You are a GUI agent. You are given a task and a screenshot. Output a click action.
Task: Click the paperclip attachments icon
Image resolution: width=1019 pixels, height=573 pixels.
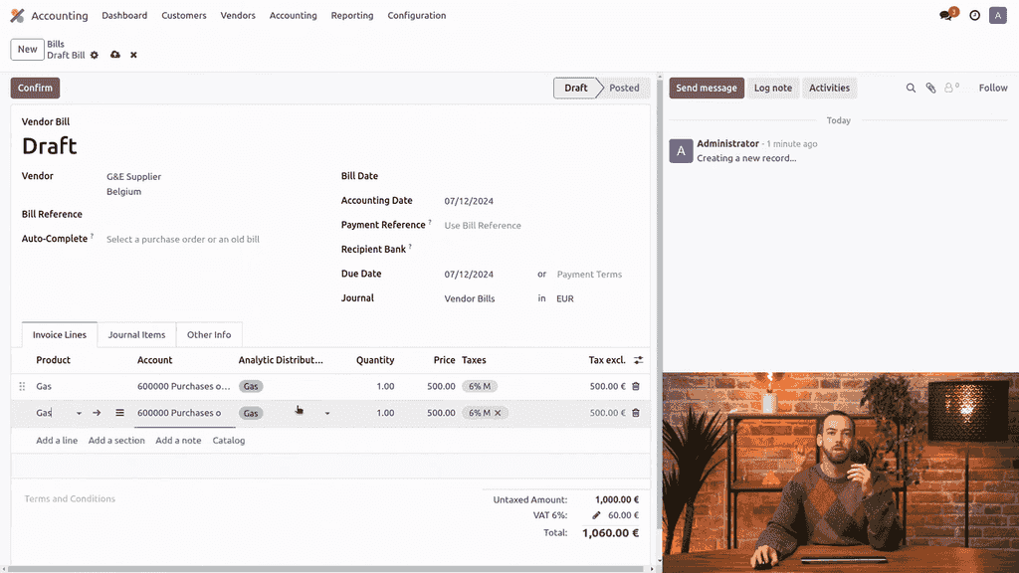point(930,88)
